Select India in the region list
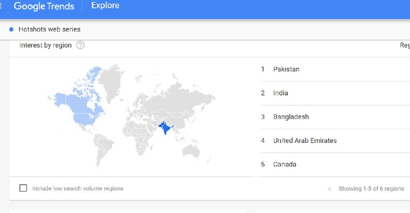Image resolution: width=410 pixels, height=213 pixels. pos(335,93)
